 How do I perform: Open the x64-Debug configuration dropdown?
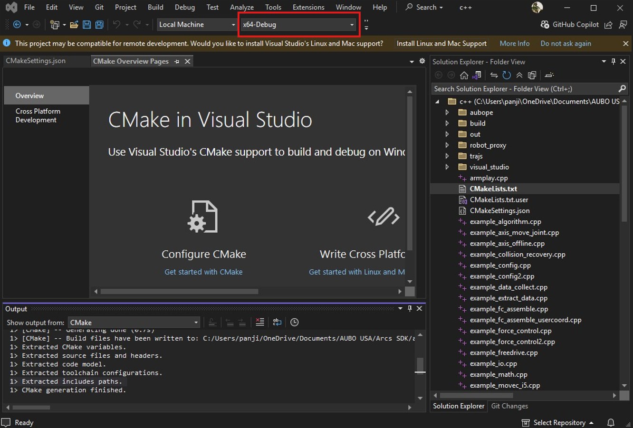[299, 25]
